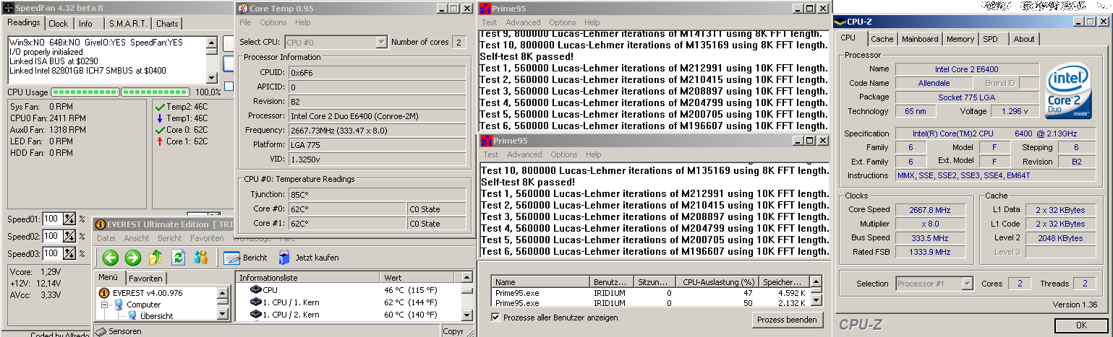Collapse the Computer node in EVEREST tree
The height and width of the screenshot is (337, 1113).
(104, 305)
